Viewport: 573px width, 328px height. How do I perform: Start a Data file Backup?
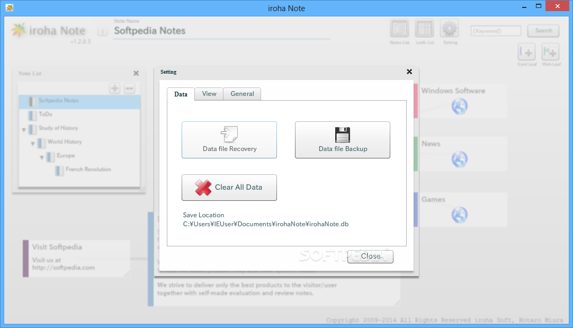(343, 140)
